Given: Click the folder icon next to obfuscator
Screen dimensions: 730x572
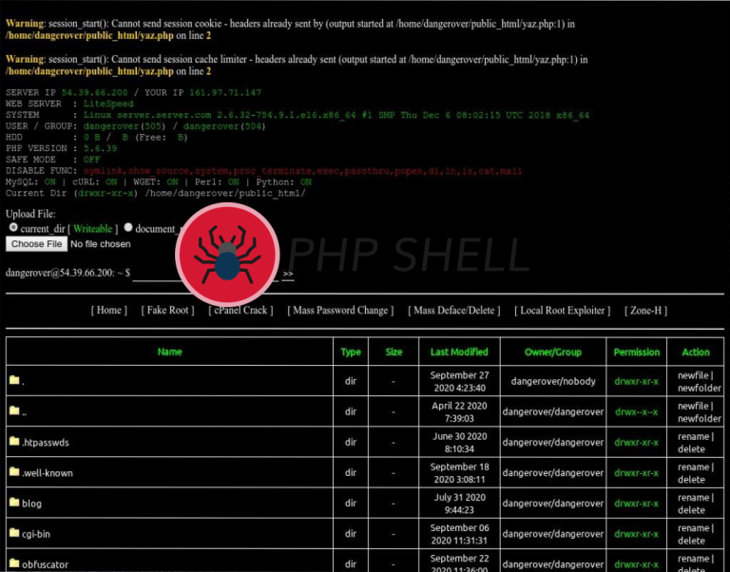Looking at the screenshot, I should pos(14,563).
